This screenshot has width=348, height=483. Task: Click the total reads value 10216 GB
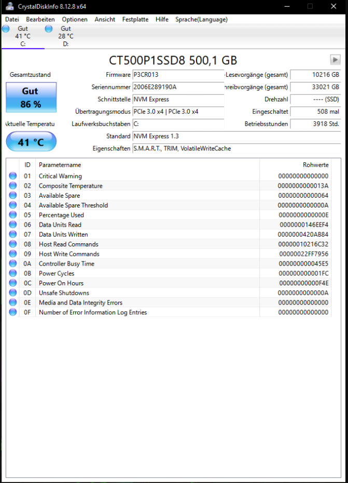(315, 75)
